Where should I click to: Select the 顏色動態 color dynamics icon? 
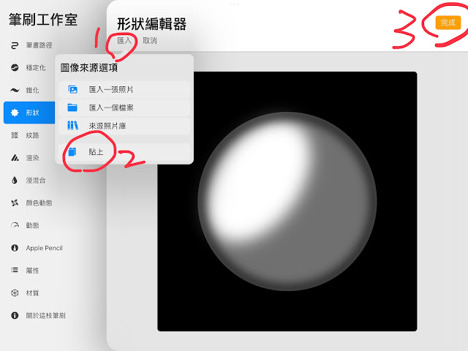point(15,203)
